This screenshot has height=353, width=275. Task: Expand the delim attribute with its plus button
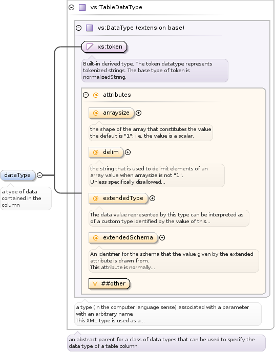tap(128, 152)
